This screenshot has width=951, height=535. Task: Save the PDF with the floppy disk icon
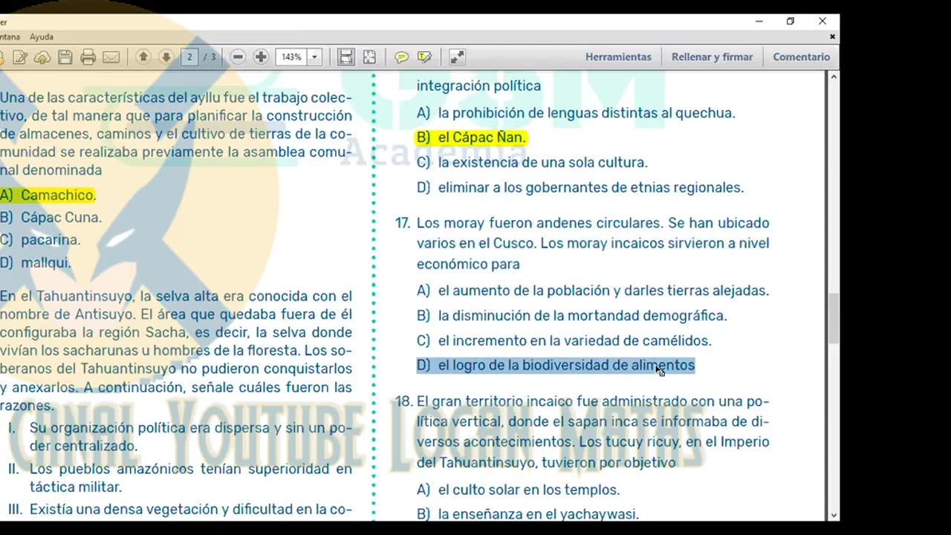[x=65, y=57]
